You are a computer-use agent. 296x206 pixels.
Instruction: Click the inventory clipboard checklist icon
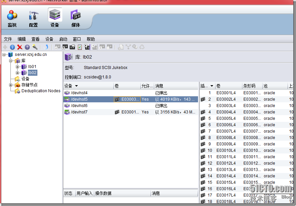click(80, 47)
